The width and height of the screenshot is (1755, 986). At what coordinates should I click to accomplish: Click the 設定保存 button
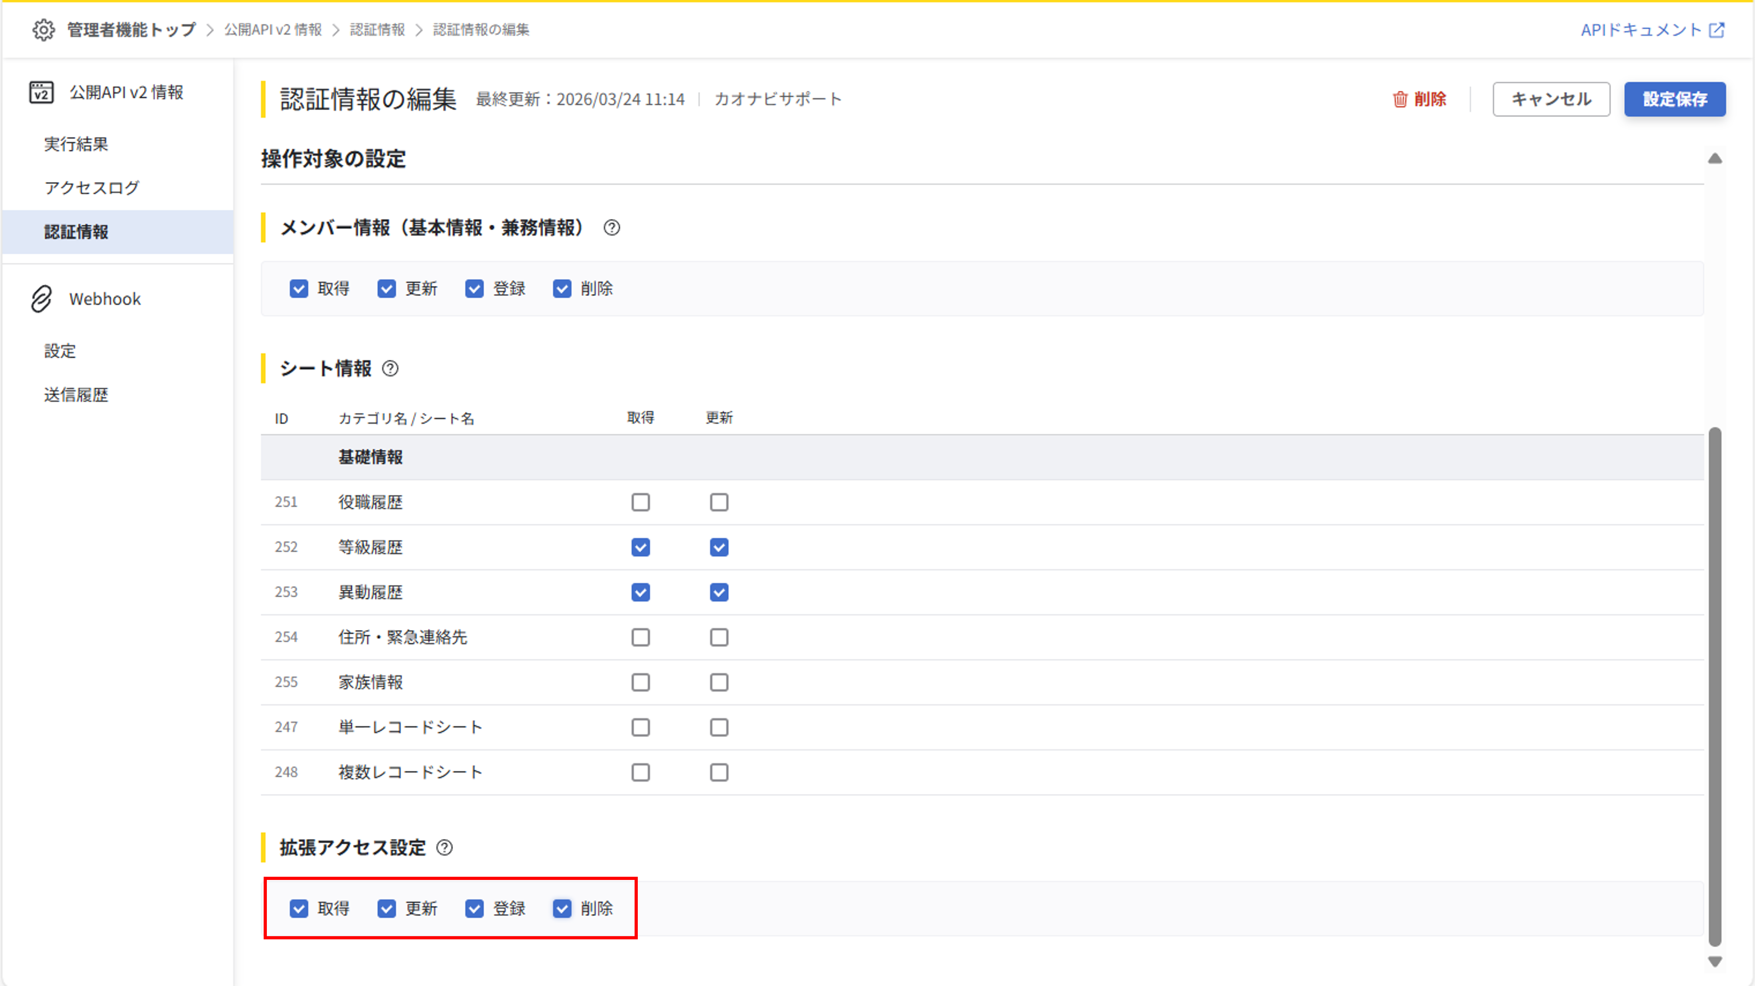pos(1674,99)
